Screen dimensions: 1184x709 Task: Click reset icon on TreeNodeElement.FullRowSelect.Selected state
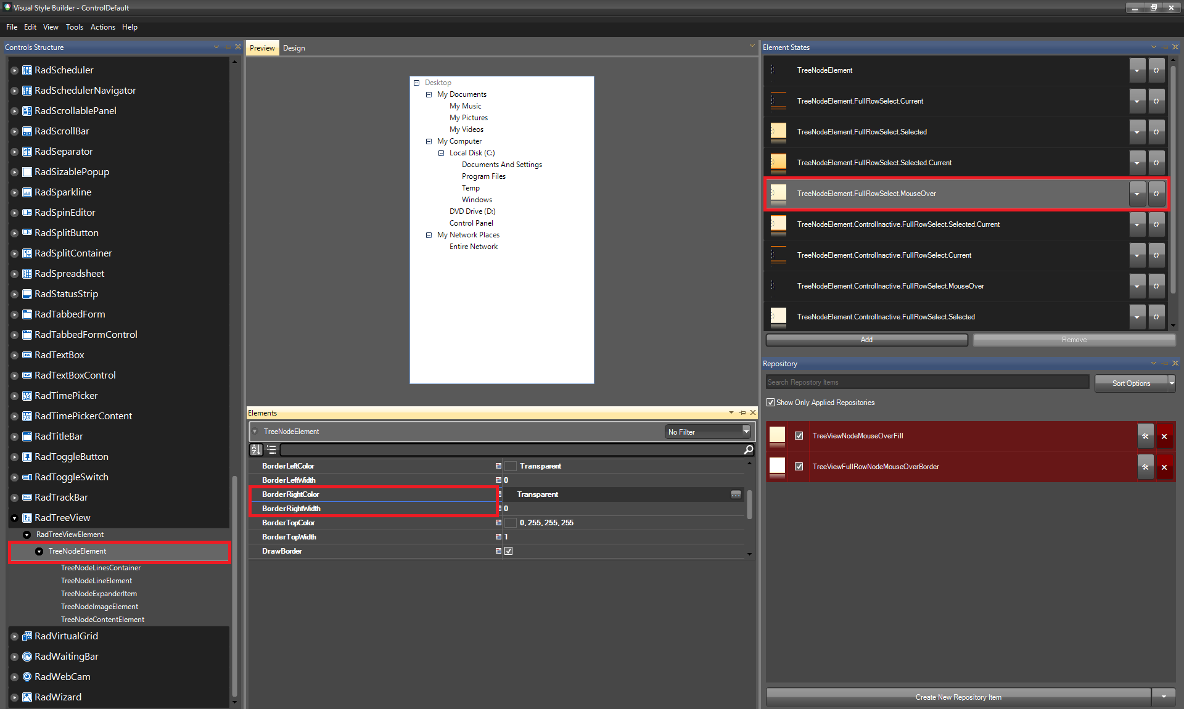1156,132
